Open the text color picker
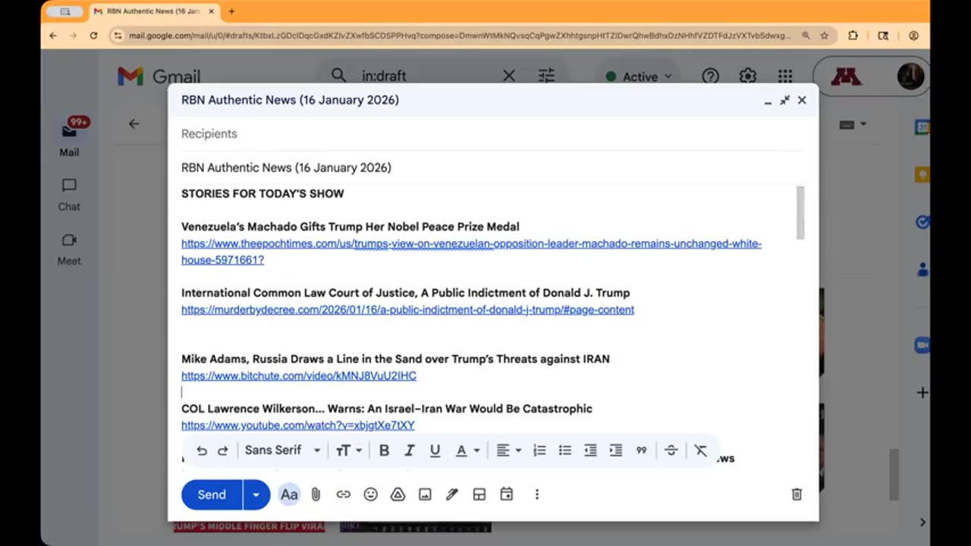This screenshot has width=971, height=546. [467, 450]
